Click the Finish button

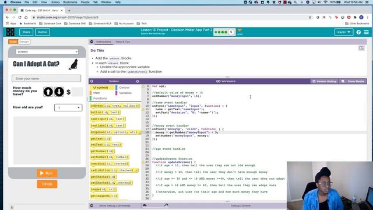point(47,184)
